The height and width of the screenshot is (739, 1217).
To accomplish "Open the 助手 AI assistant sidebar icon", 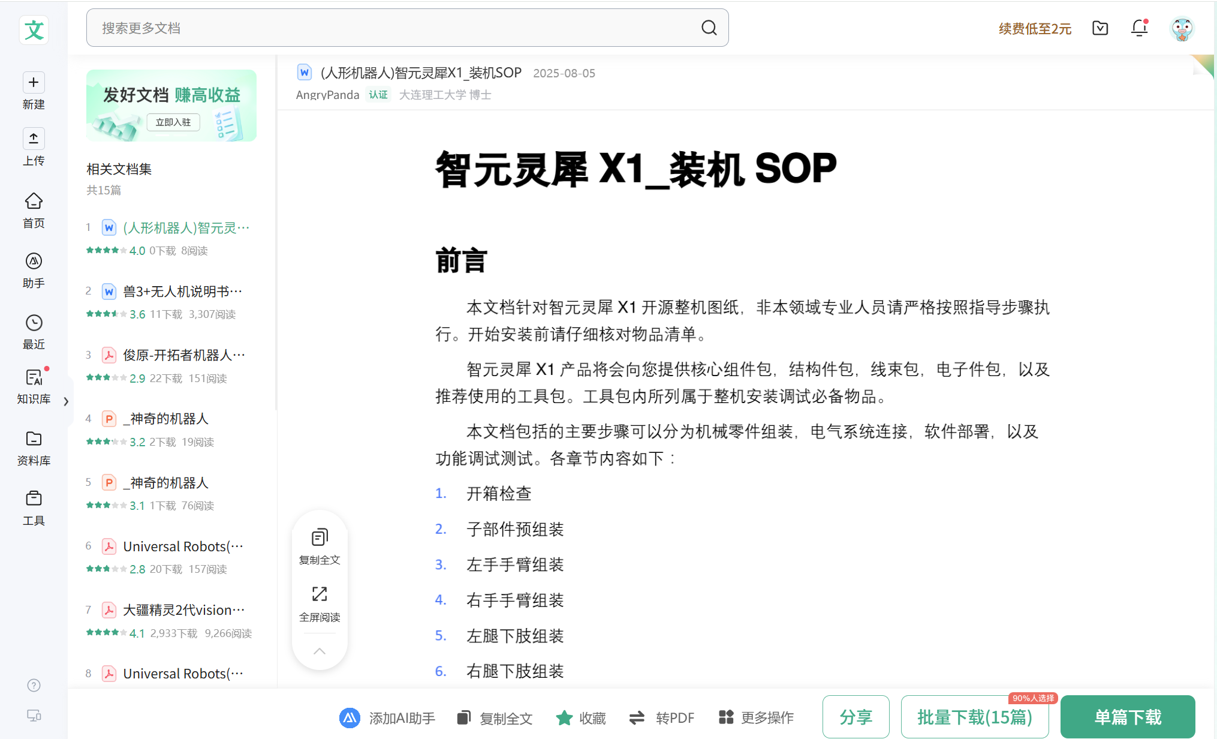I will pos(34,262).
